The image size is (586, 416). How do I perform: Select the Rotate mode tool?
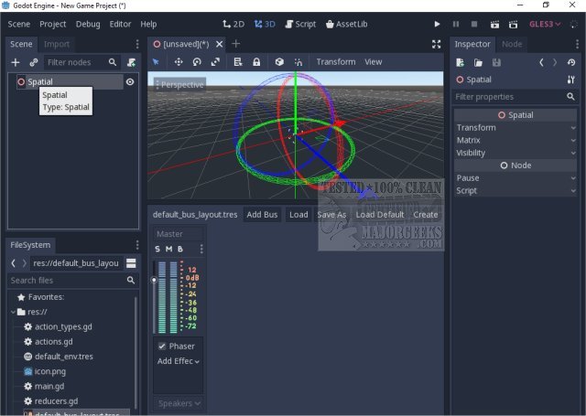[x=197, y=62]
